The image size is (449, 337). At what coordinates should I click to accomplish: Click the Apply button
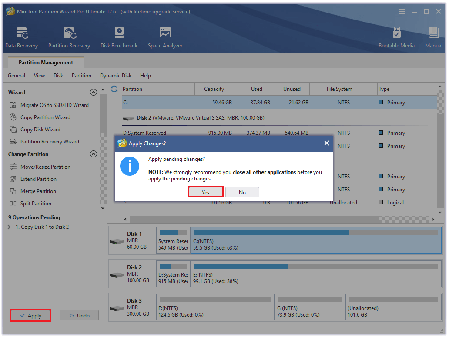click(x=30, y=315)
